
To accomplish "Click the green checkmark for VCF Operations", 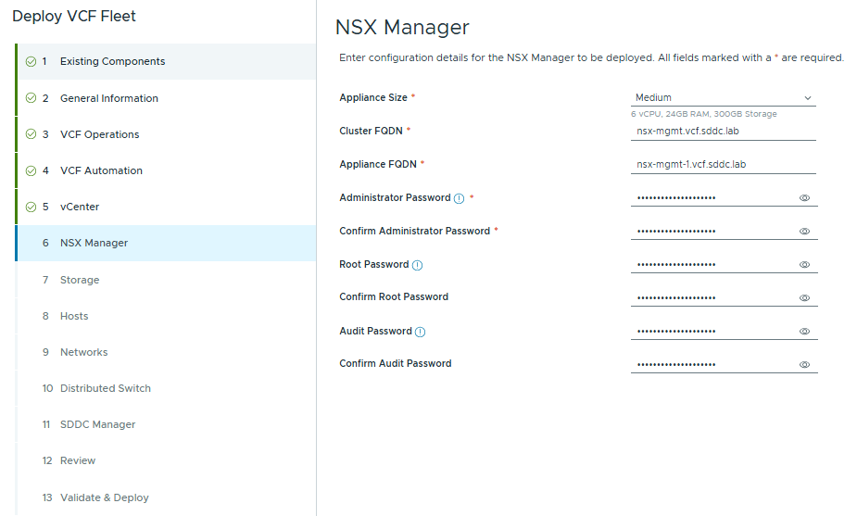I will click(x=32, y=134).
